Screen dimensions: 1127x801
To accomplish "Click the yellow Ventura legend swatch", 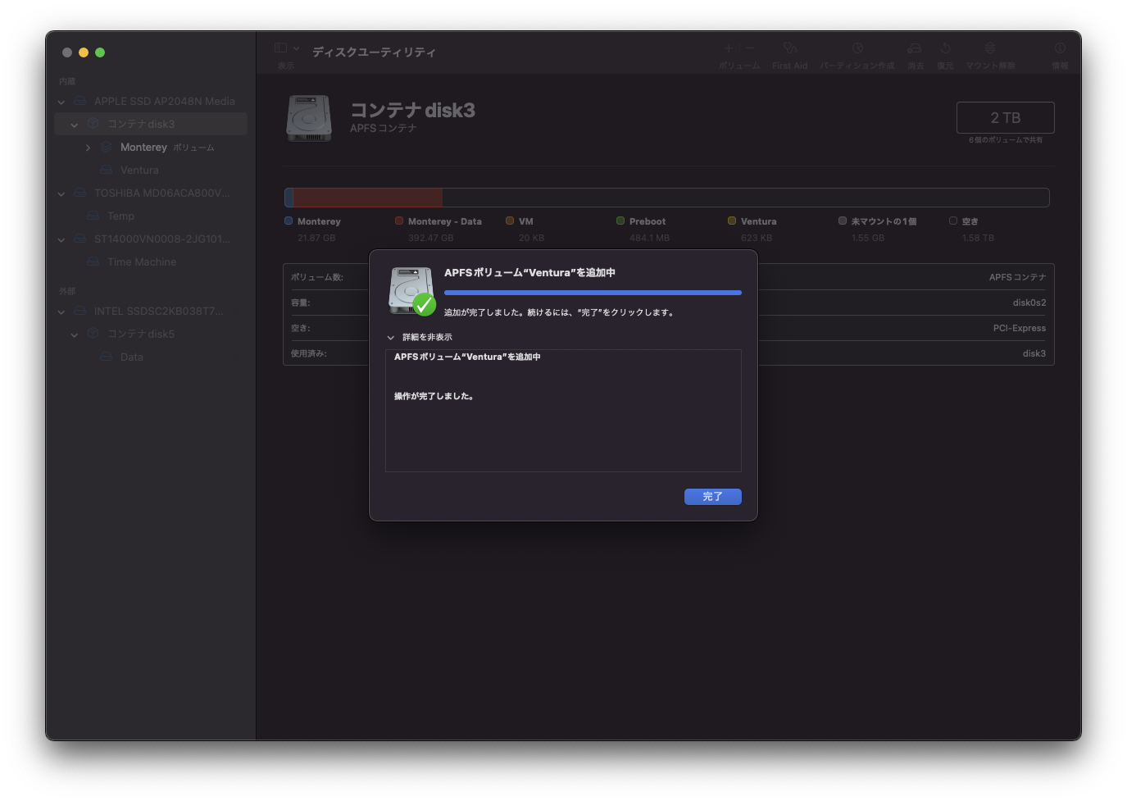I will (732, 221).
